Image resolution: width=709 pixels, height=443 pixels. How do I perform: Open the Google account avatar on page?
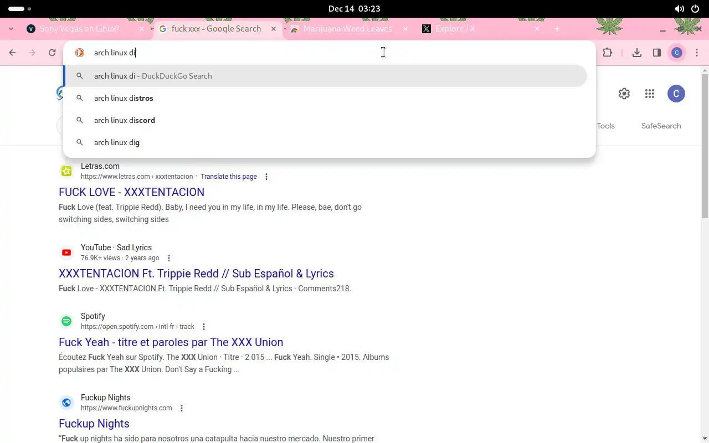tap(676, 94)
